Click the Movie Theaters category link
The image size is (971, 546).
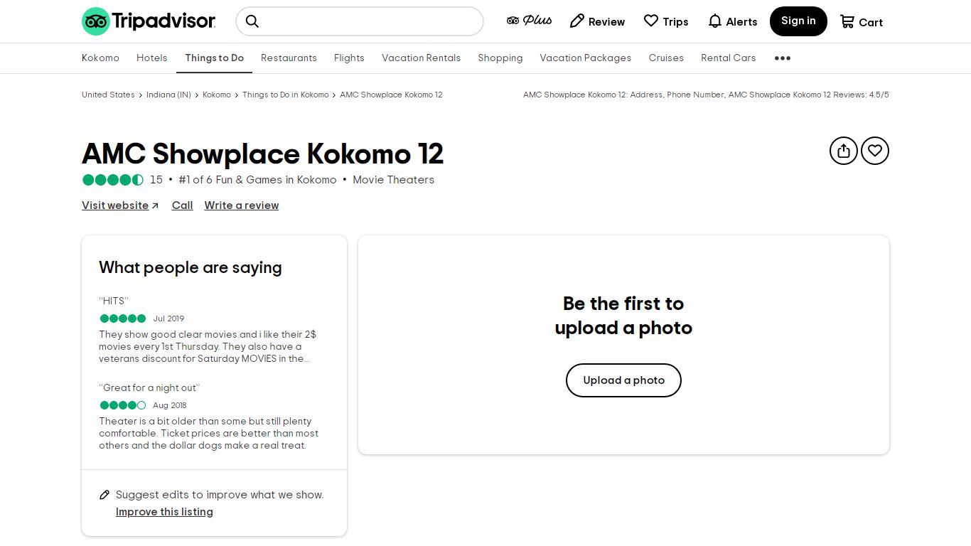tap(393, 180)
